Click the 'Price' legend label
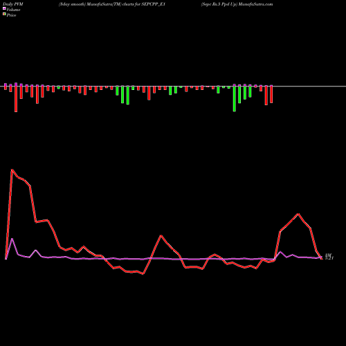Viewport: 346px width, 346px height. pyautogui.click(x=11, y=15)
